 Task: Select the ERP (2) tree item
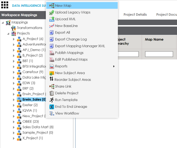point(28,88)
